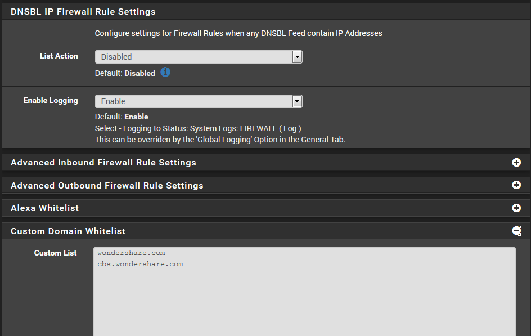Viewport: 531px width, 336px height.
Task: Click the Advanced Inbound Firewall Rule Settings title
Action: (x=103, y=163)
